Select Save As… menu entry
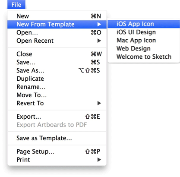The image size is (180, 177). (x=57, y=70)
